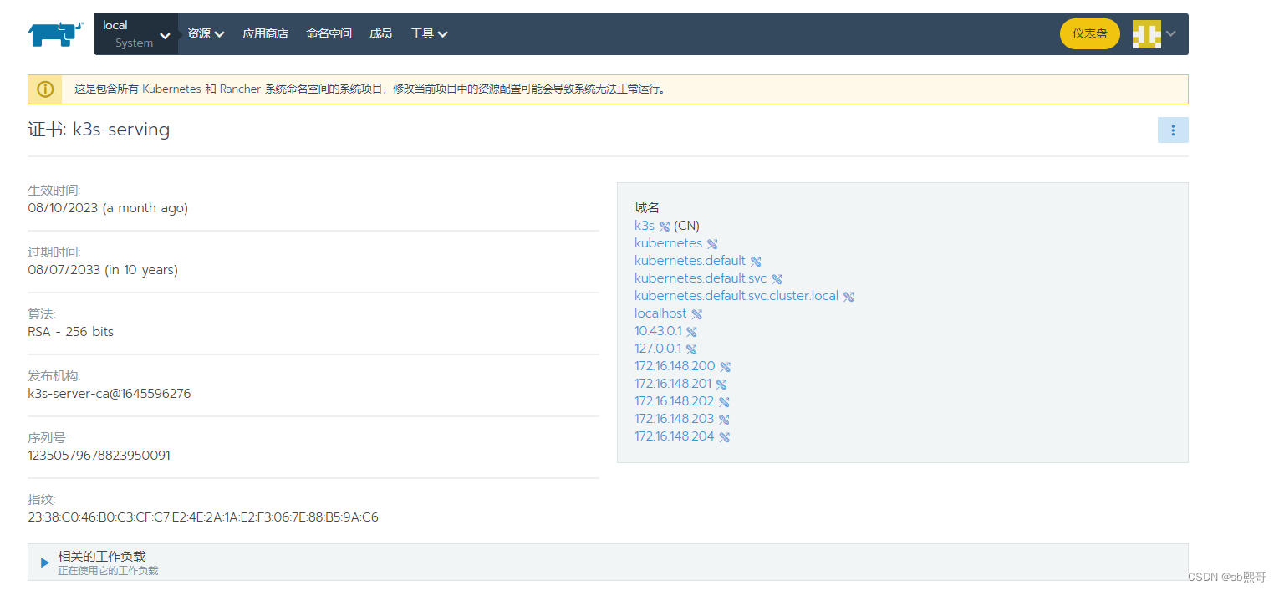Copy the k3s domain using its copy icon

coord(666,225)
